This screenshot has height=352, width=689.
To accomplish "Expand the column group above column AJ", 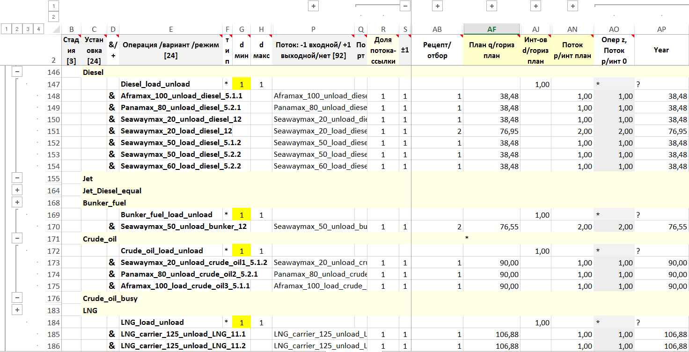I will [x=536, y=6].
